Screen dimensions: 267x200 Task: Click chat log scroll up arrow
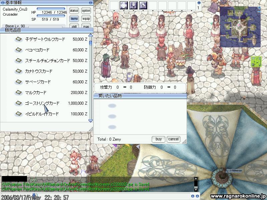pyautogui.click(x=196, y=179)
